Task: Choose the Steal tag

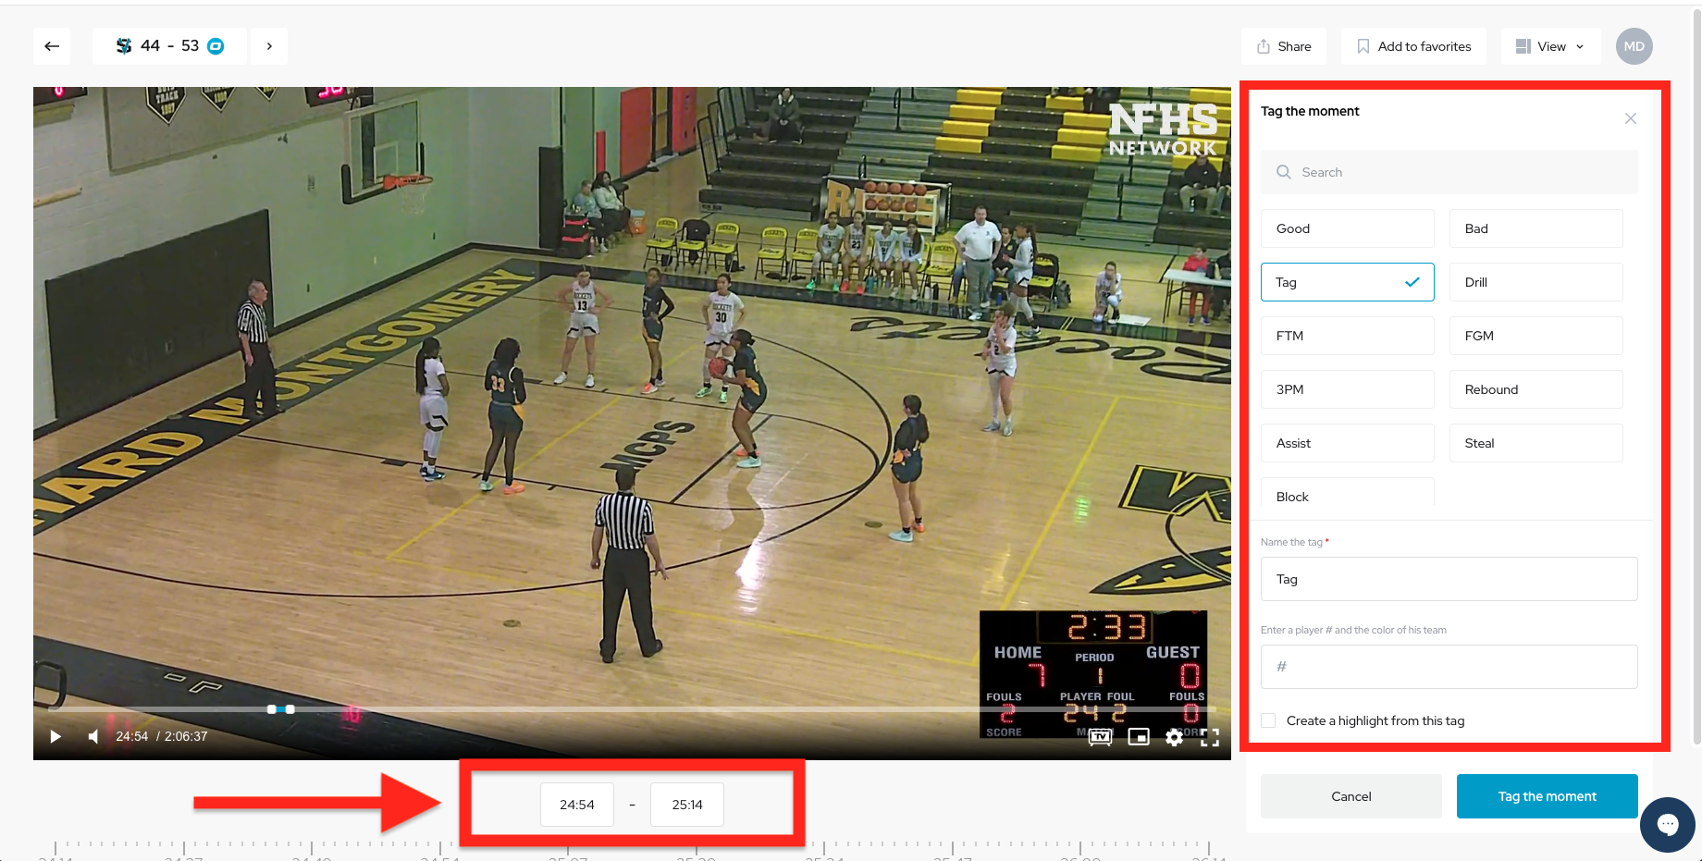Action: [x=1535, y=443]
